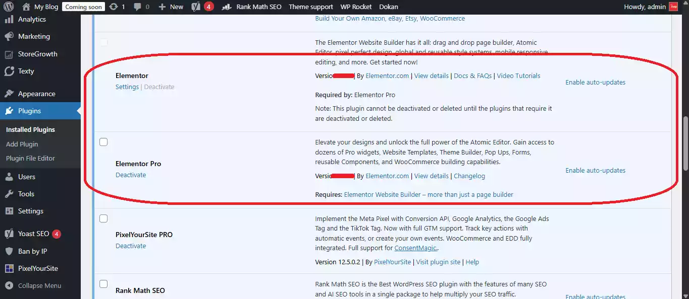
Task: Click the Coming soon badge
Action: tap(84, 7)
